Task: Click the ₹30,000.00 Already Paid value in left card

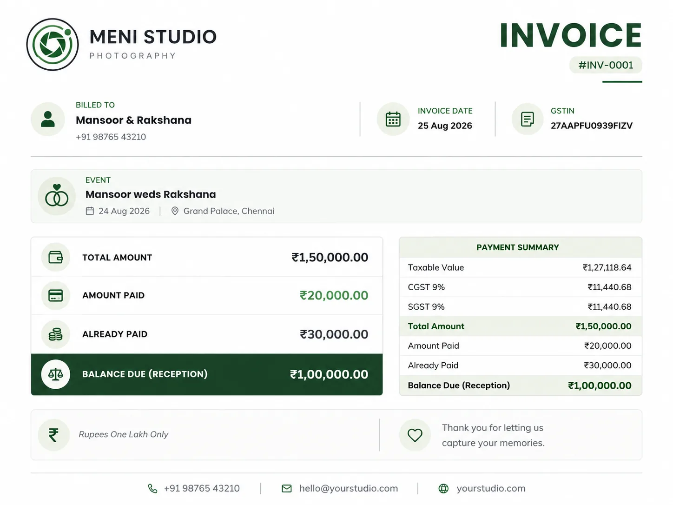Action: click(334, 334)
